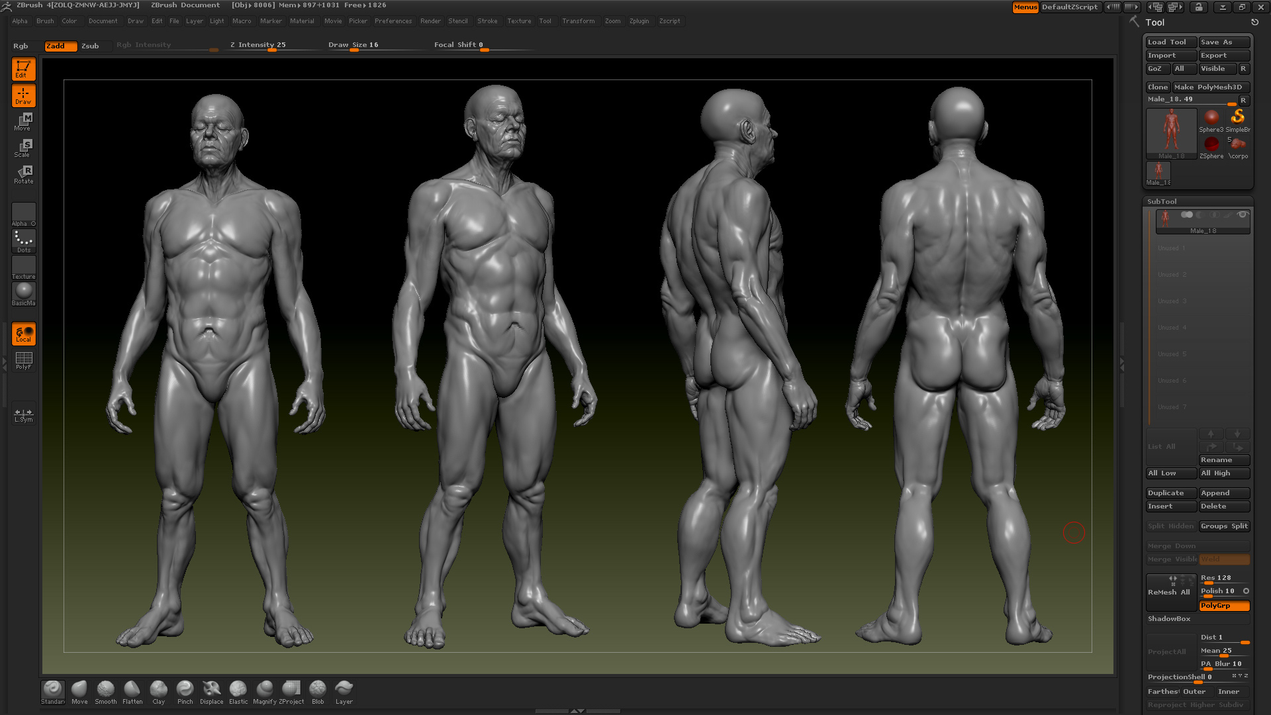Open the BasicMaterial picker popup
This screenshot has height=715, width=1271.
(x=24, y=294)
